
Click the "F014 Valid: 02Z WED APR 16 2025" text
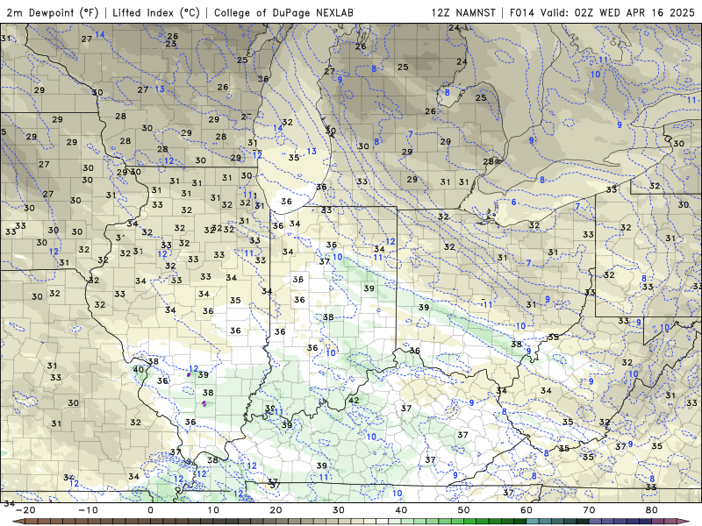(602, 12)
